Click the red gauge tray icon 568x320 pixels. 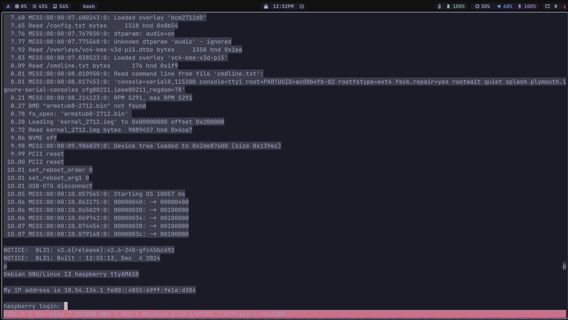point(564,6)
